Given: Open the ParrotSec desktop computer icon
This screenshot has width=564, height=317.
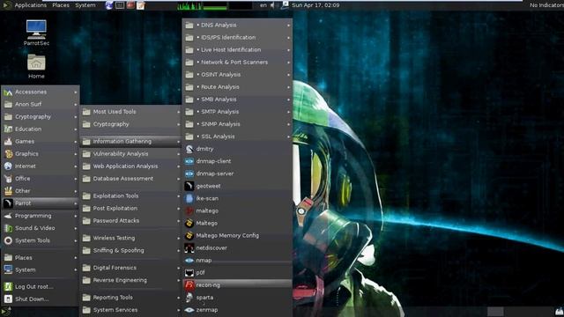Looking at the screenshot, I should click(36, 33).
